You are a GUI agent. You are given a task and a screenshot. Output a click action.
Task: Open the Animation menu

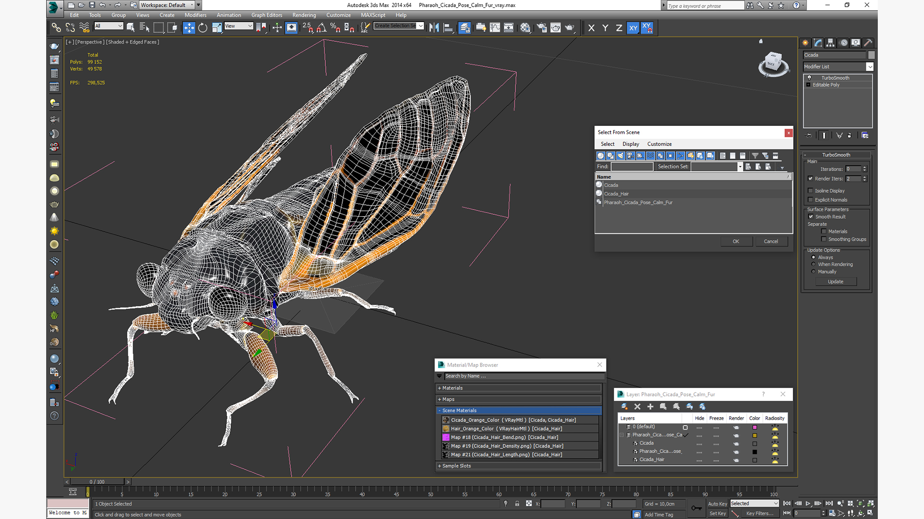229,15
